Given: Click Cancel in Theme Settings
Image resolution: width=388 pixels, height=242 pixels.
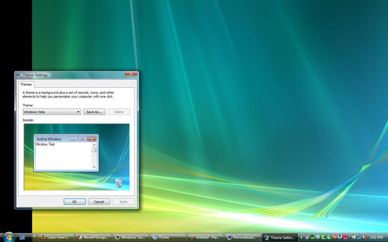Looking at the screenshot, I should tap(99, 202).
